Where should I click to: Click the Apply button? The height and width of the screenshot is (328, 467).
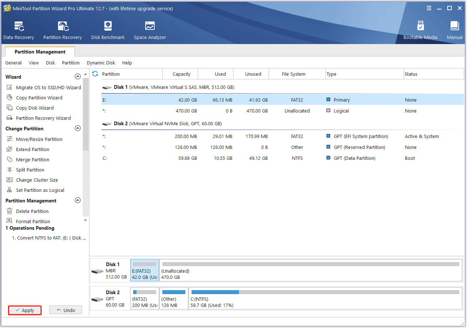25,310
